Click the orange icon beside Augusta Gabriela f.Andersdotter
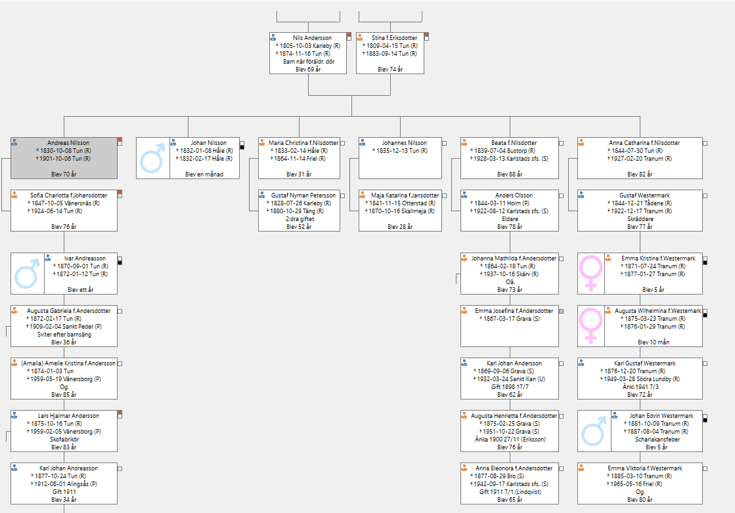Viewport: 735px width, 513px height. point(14,310)
